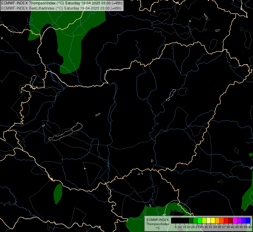Image resolution: width=253 pixels, height=232 pixels.
Task: Click the ThompsonIndex title line at top
Action: tap(62, 3)
